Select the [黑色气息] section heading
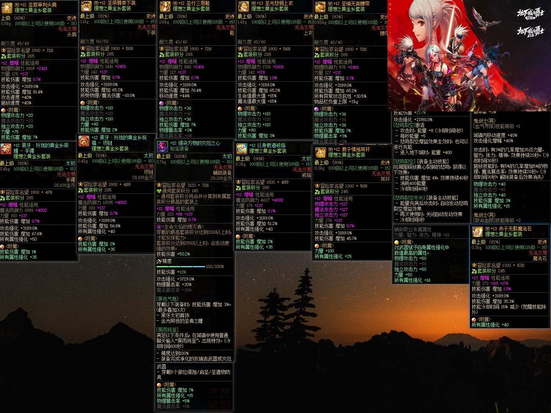 [x=167, y=299]
